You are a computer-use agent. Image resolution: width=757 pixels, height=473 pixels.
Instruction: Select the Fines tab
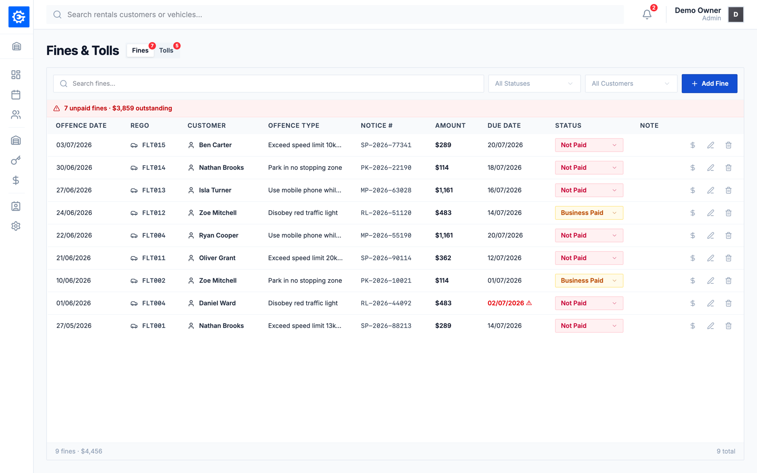pos(140,50)
